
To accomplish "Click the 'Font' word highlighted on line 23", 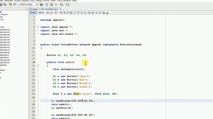I will point(76,94).
